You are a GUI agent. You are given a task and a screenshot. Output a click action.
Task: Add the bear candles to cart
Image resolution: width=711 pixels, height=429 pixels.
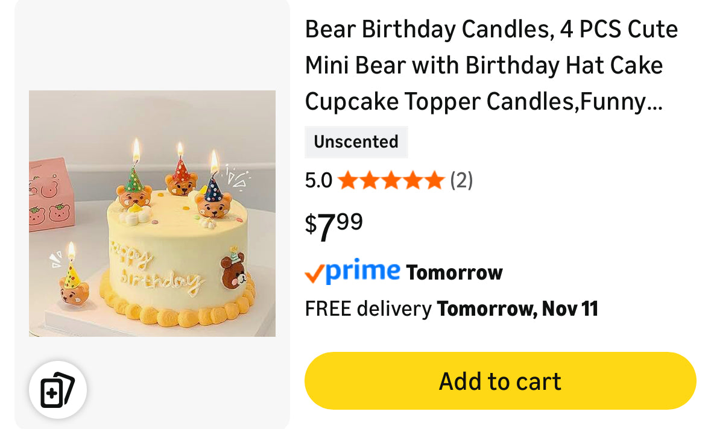click(x=500, y=381)
